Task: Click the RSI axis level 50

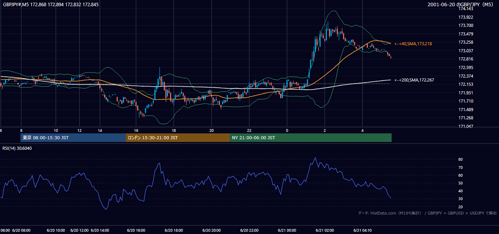Action: pos(461,183)
